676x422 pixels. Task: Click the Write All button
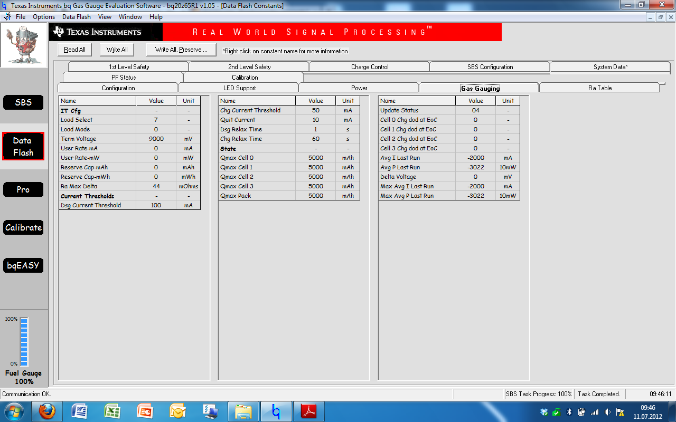pyautogui.click(x=117, y=50)
